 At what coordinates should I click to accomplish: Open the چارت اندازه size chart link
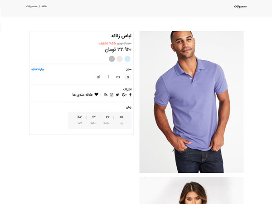click(38, 69)
